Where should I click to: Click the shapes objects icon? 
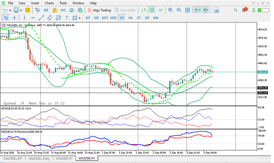(x=75, y=18)
